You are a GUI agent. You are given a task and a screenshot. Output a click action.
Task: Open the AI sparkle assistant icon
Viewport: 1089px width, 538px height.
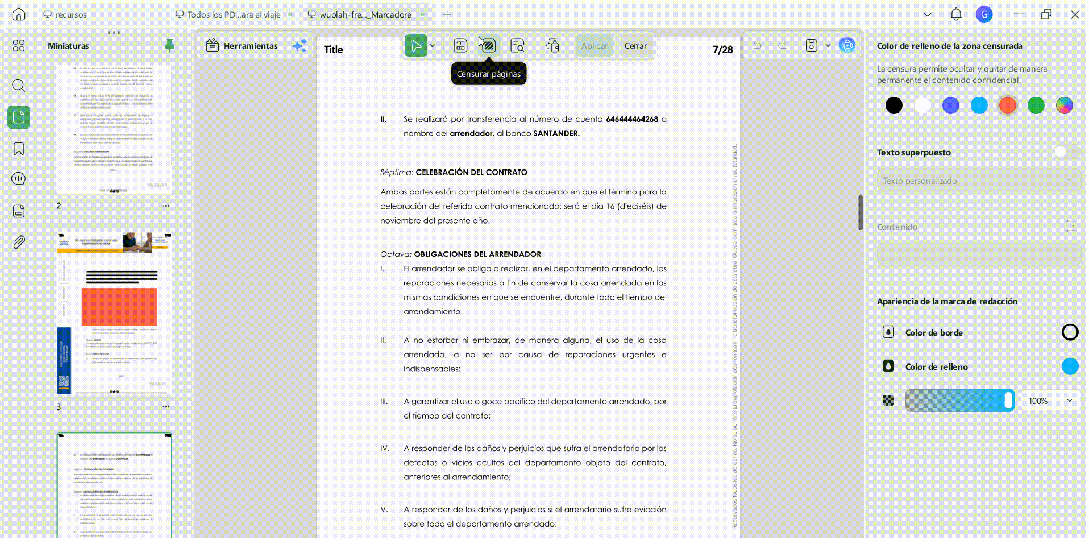pyautogui.click(x=300, y=45)
